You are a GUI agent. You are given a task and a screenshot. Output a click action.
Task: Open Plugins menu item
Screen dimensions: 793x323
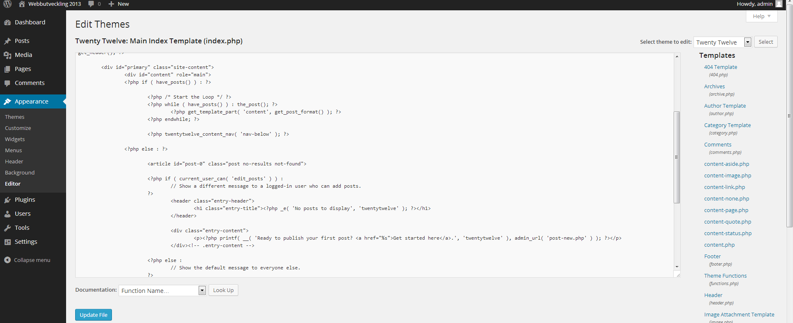[25, 200]
